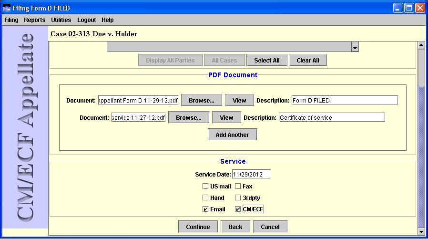Click the Back button

click(235, 227)
